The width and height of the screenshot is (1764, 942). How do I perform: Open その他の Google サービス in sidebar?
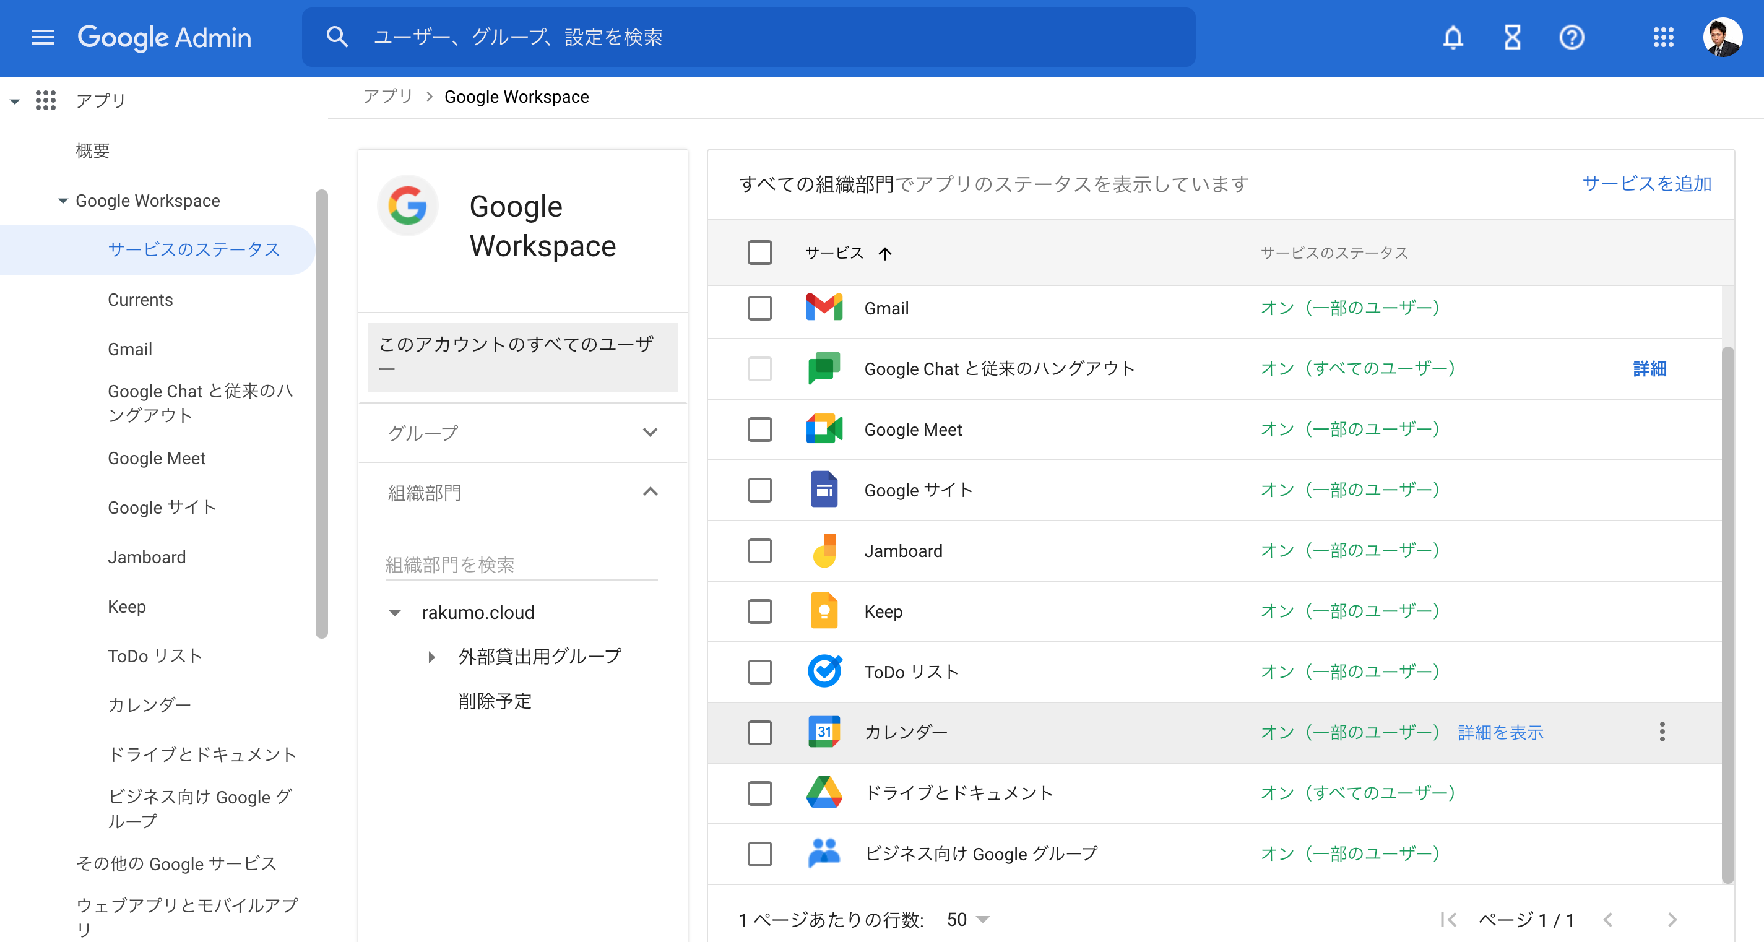coord(175,864)
